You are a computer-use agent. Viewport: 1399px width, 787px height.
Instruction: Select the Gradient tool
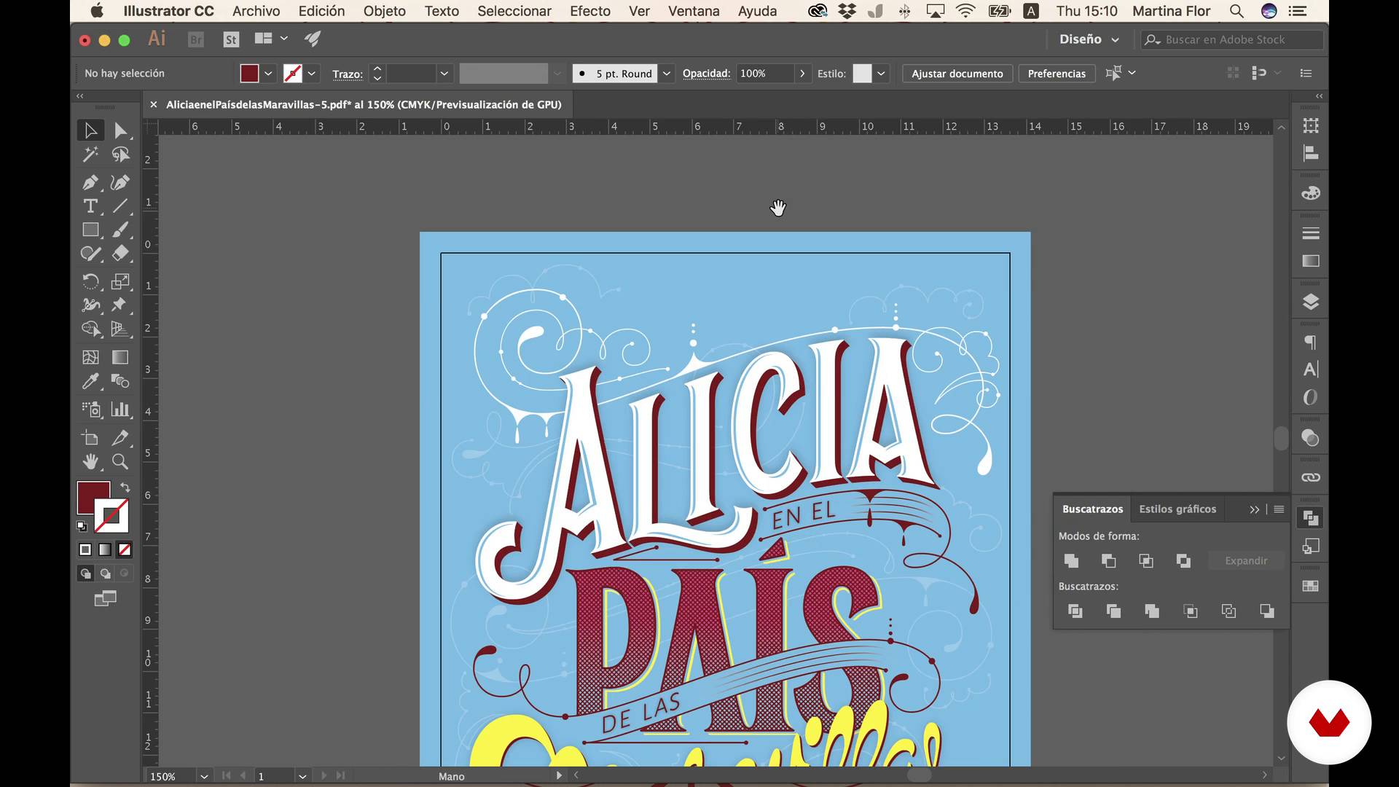click(x=120, y=357)
